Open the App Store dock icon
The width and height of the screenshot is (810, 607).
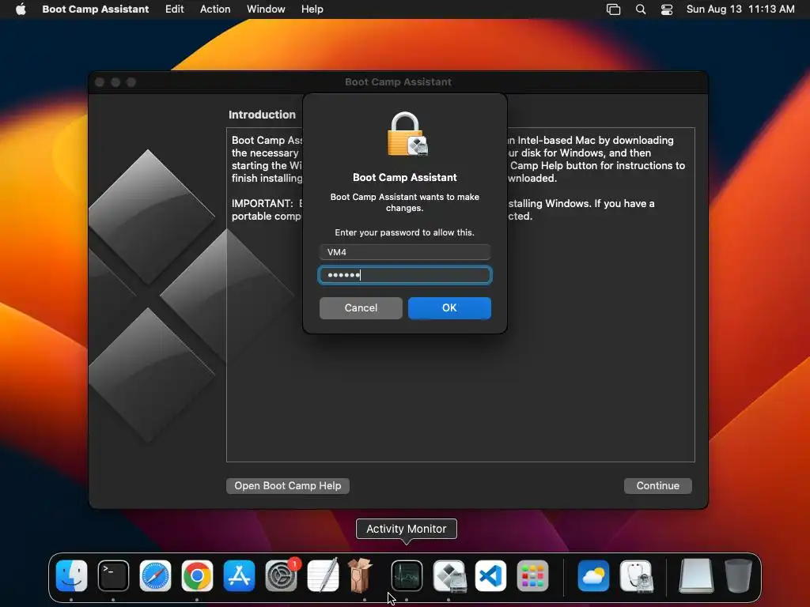(239, 575)
